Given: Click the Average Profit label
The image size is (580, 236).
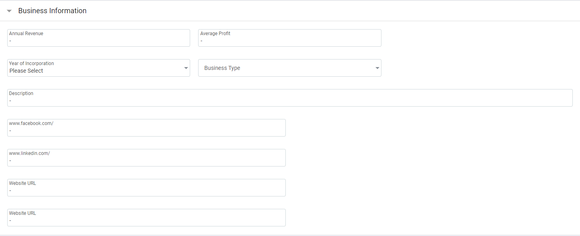Looking at the screenshot, I should 215,34.
